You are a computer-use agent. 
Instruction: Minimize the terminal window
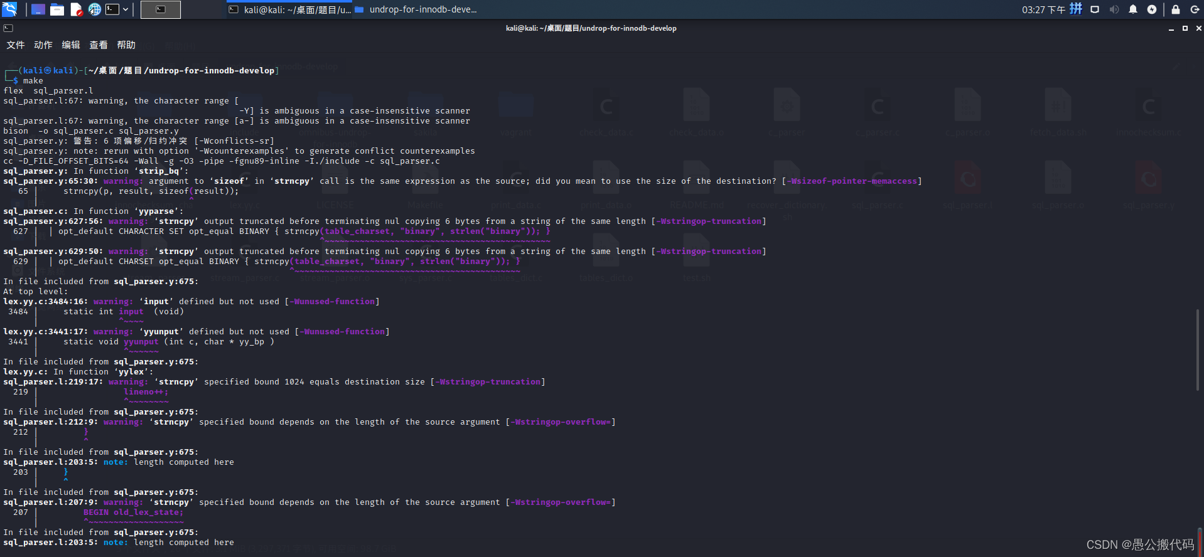1171,28
